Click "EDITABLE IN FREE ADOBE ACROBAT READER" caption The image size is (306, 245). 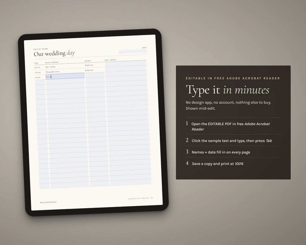(233, 78)
